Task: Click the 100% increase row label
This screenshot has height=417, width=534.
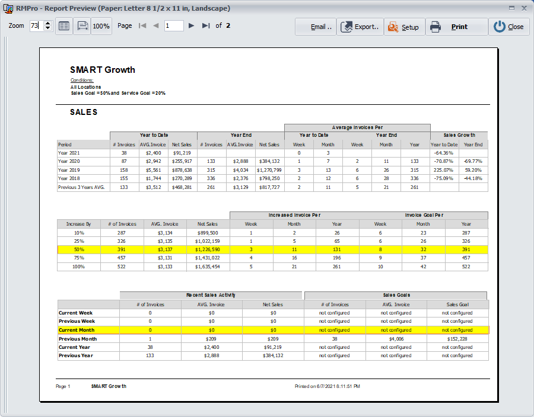Action: (x=79, y=267)
